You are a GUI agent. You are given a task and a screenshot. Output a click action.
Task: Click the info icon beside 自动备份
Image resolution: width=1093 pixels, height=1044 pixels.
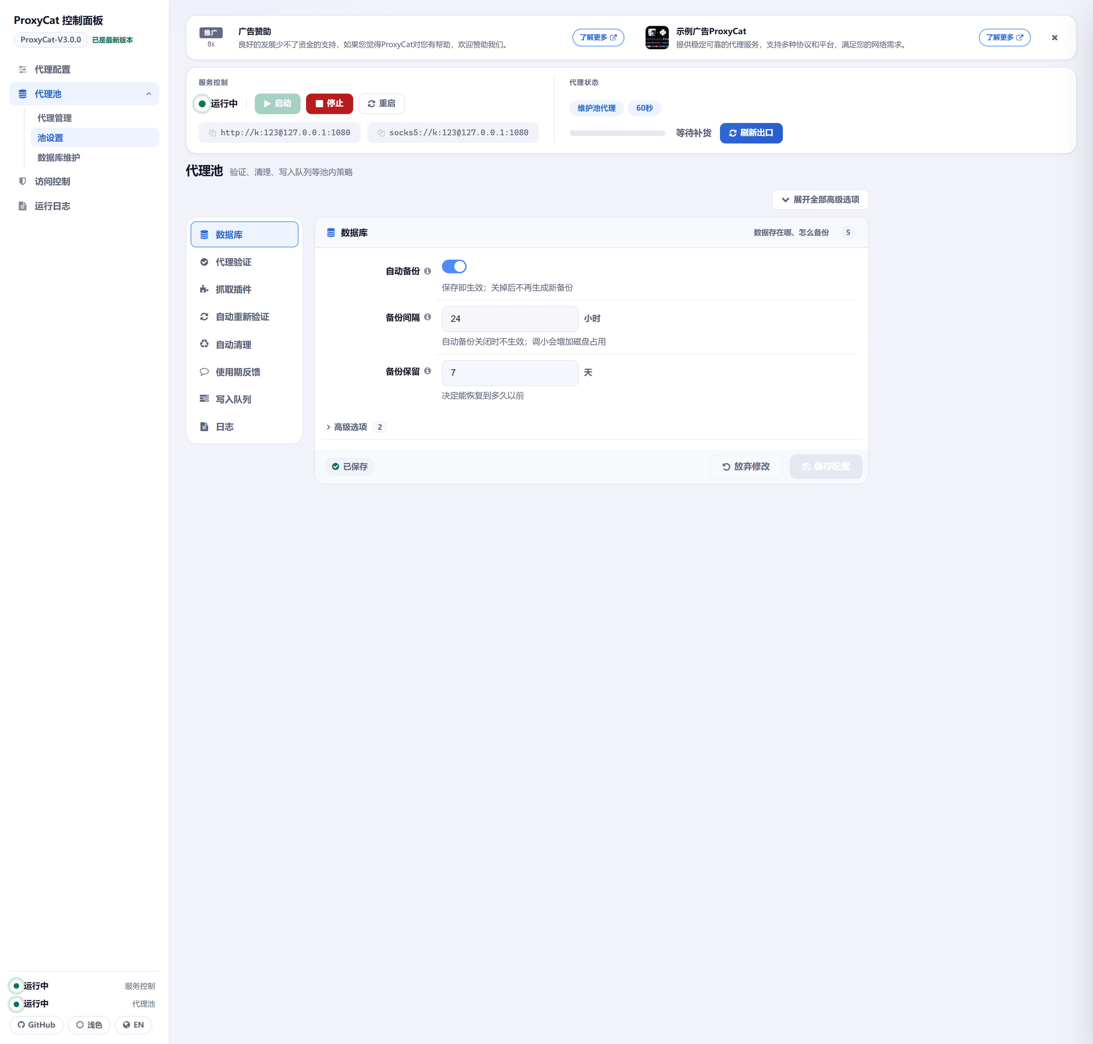(x=427, y=271)
